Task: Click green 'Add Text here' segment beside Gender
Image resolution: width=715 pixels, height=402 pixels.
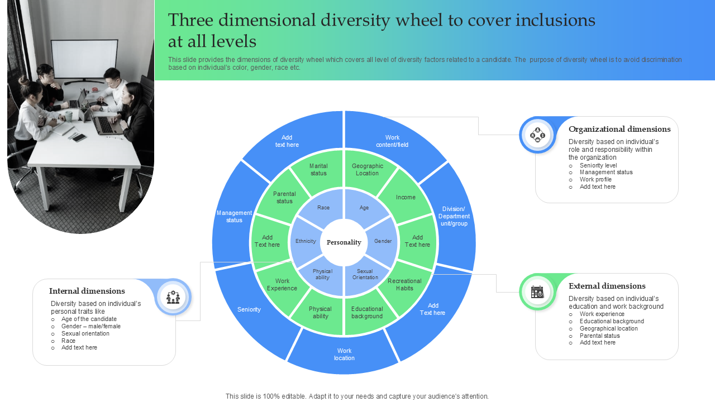Action: pos(417,241)
